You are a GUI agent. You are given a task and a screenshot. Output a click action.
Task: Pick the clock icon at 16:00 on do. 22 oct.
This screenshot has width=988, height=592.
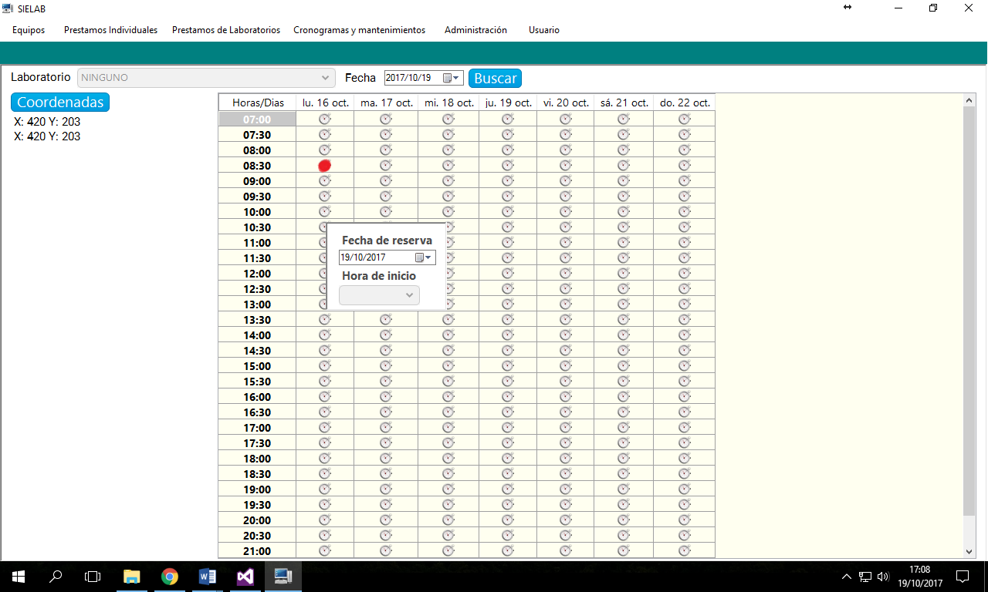[x=685, y=397]
